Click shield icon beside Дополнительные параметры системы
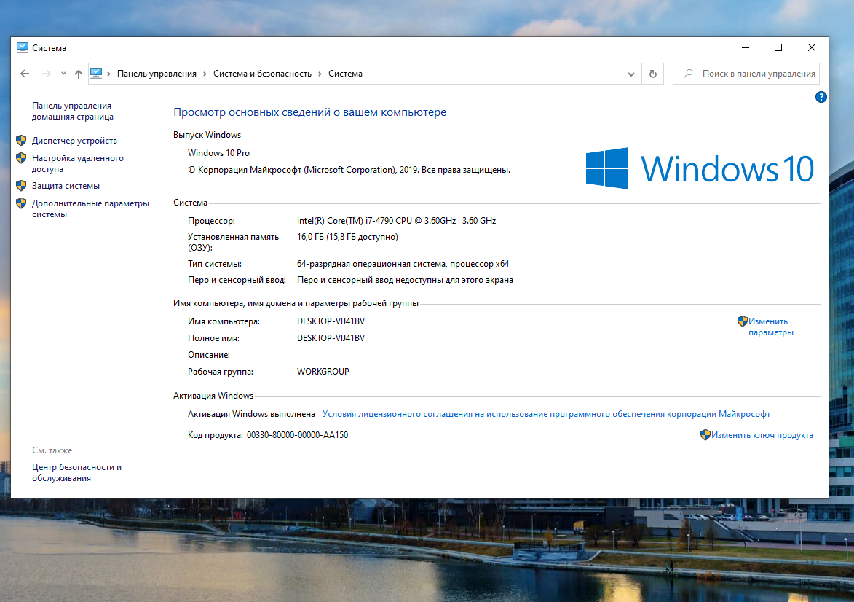Image resolution: width=854 pixels, height=602 pixels. (21, 203)
